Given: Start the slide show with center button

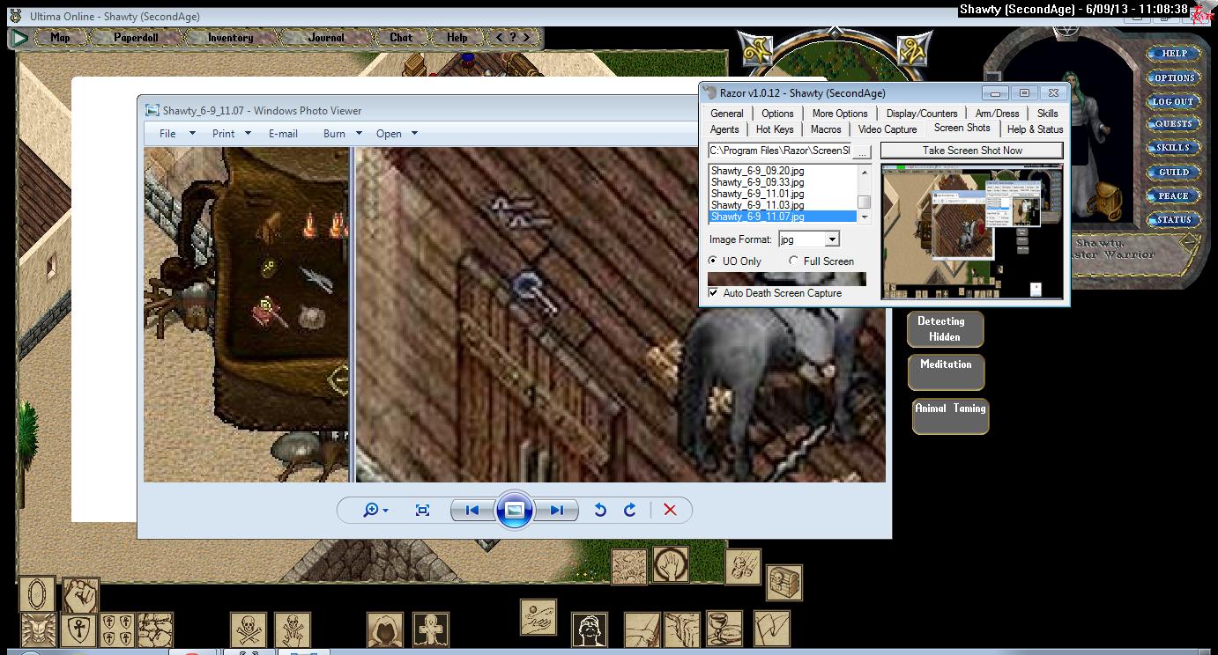Looking at the screenshot, I should [x=515, y=510].
